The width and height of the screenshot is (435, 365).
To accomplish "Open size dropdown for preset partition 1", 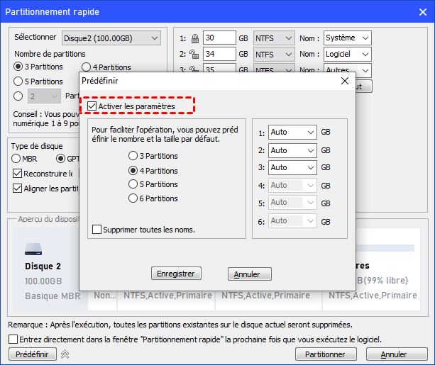I will click(292, 133).
